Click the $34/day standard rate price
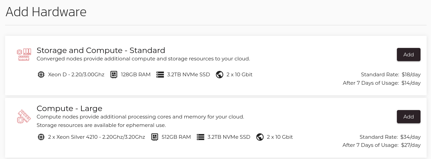This screenshot has height=159, width=431. click(410, 137)
